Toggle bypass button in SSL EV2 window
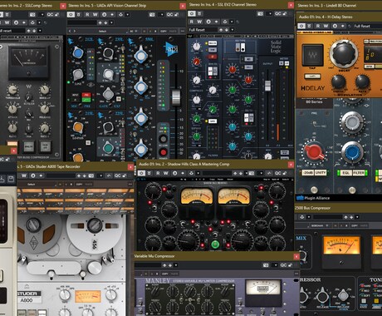The width and height of the screenshot is (382, 316). point(200,13)
